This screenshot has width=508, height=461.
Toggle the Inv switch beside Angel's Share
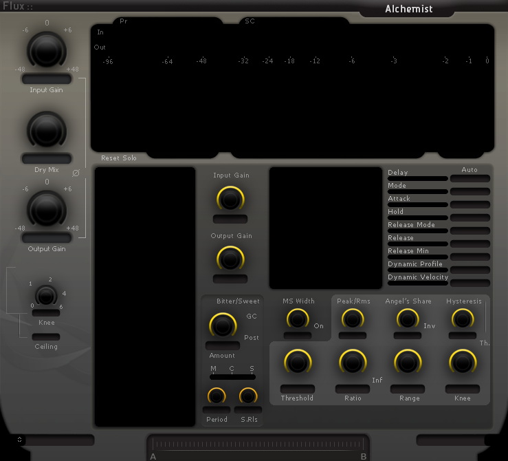click(429, 326)
